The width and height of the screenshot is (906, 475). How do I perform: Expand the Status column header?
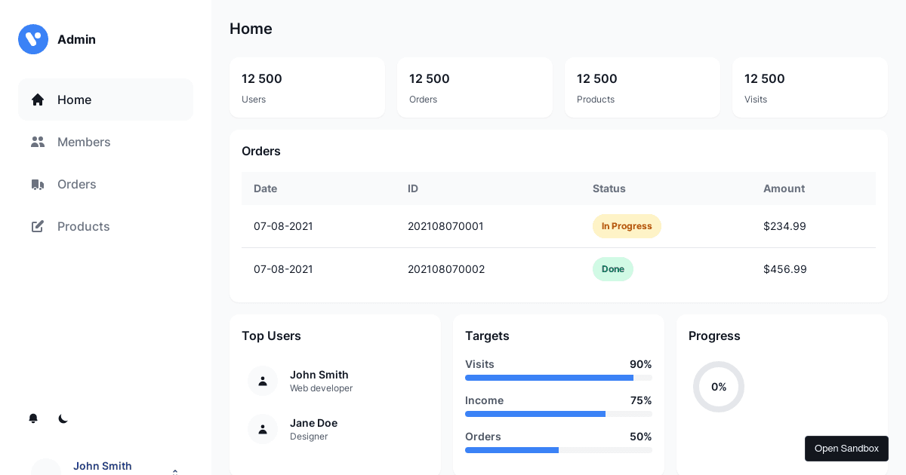tap(609, 188)
